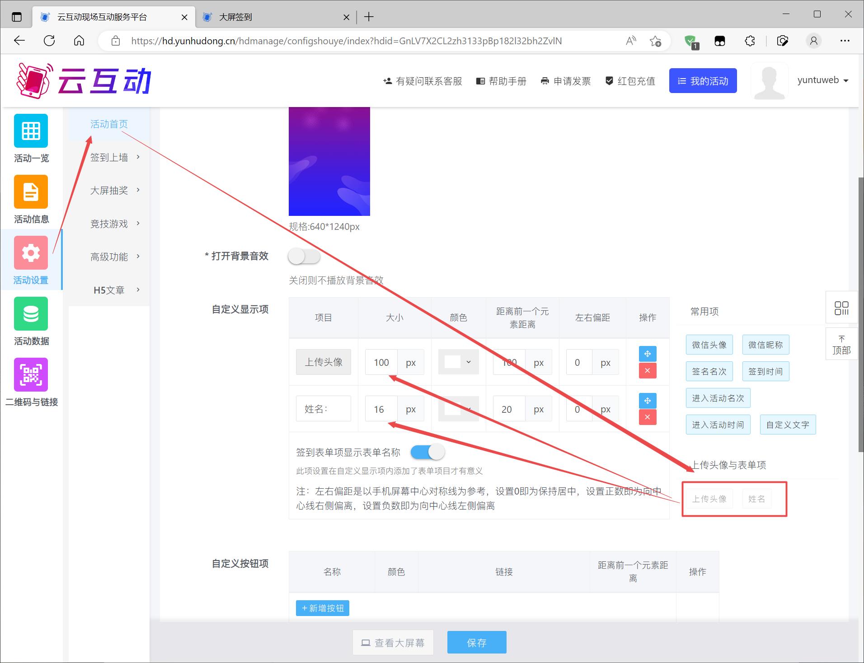Open the 活动数据 database icon
This screenshot has width=864, height=663.
coord(31,314)
